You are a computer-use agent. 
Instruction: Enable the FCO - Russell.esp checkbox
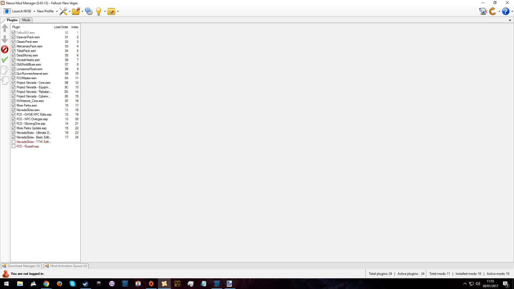[x=14, y=146]
